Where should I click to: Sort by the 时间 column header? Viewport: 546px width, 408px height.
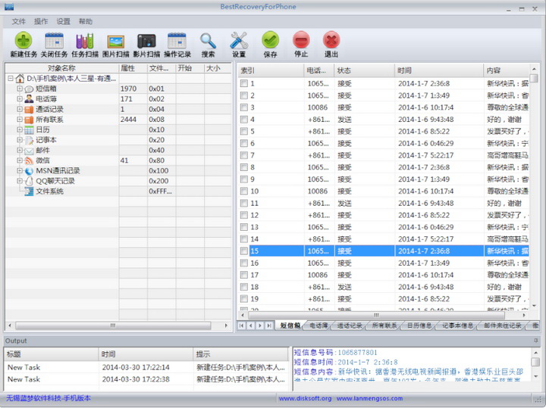[x=439, y=70]
